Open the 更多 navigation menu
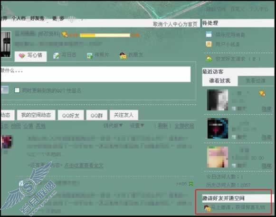The image size is (276, 217). point(58,19)
